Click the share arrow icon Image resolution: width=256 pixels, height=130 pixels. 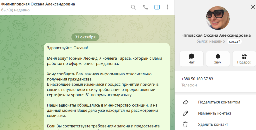coord(185,102)
